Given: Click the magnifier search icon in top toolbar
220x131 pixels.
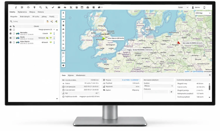Looking at the screenshot, I should coord(40,7).
